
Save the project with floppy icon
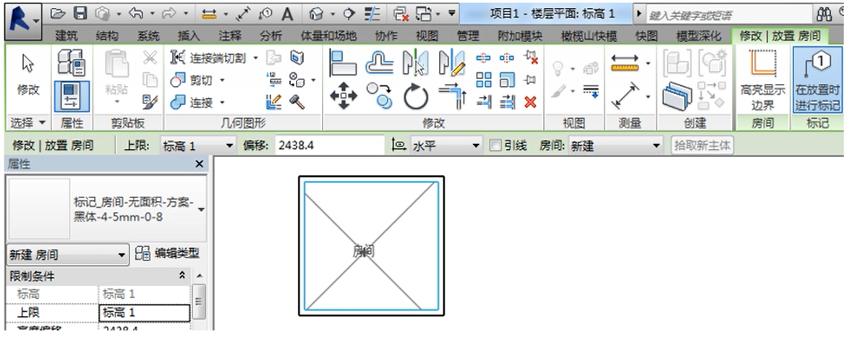80,13
